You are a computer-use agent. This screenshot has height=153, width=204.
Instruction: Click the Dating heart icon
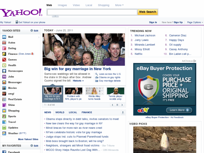pyautogui.click(x=4, y=48)
